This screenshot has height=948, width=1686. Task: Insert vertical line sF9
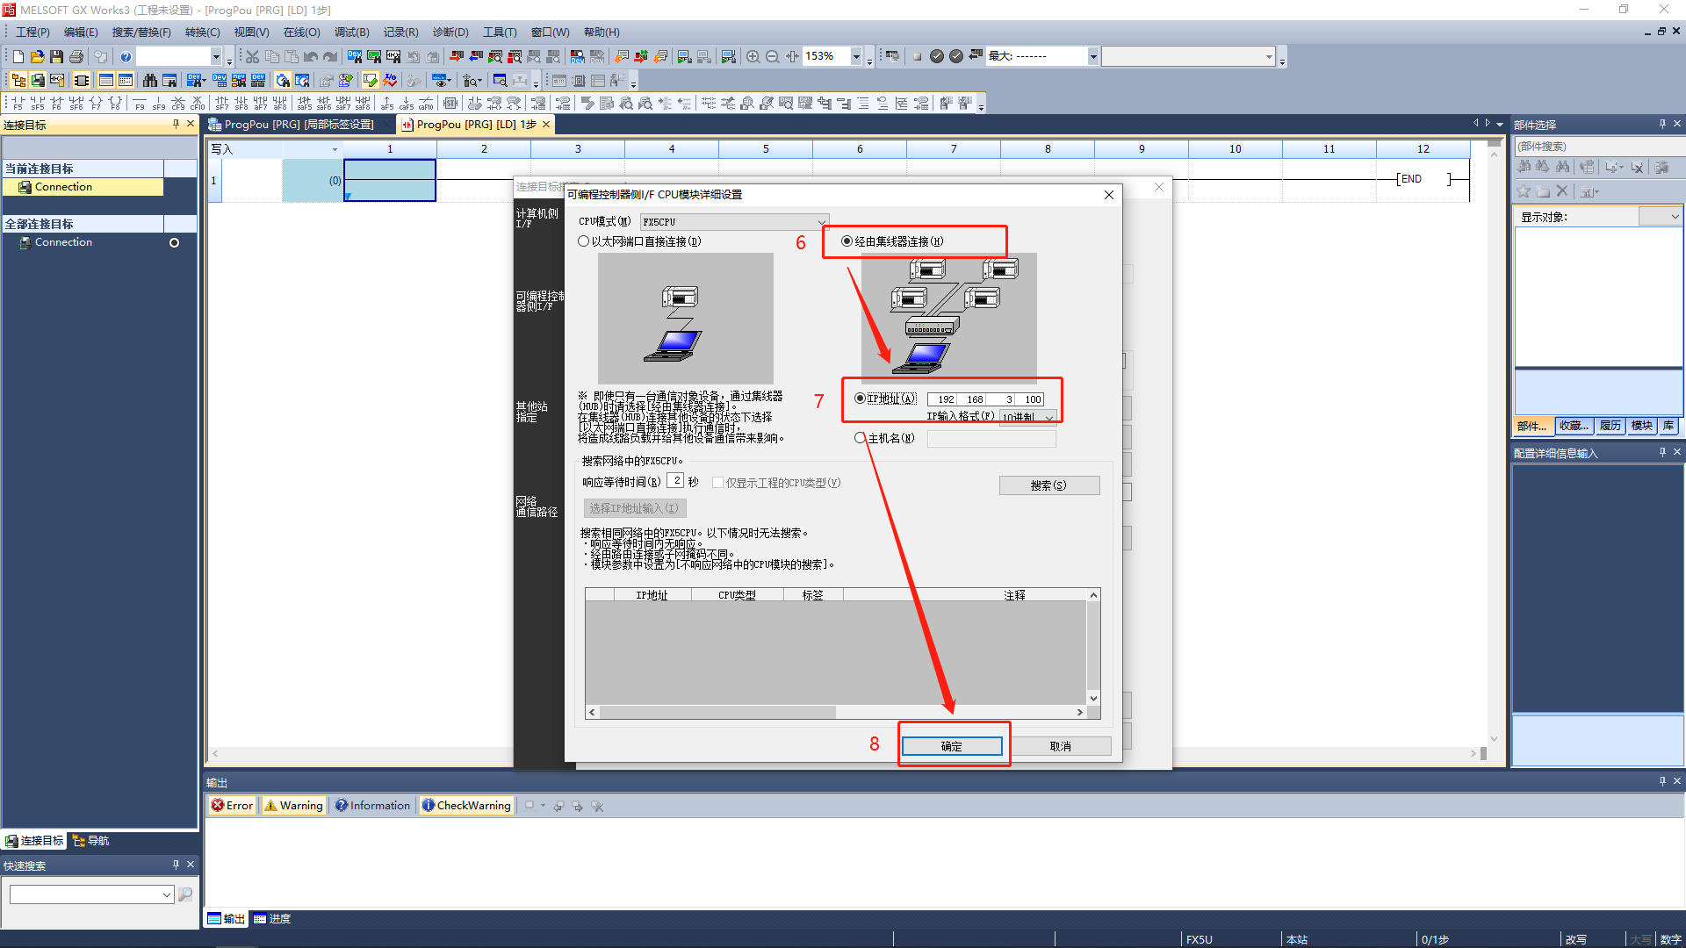[159, 104]
